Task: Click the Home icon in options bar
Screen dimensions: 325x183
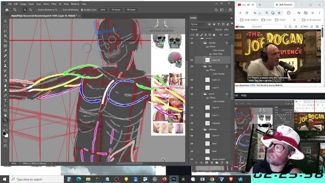Action: point(7,10)
